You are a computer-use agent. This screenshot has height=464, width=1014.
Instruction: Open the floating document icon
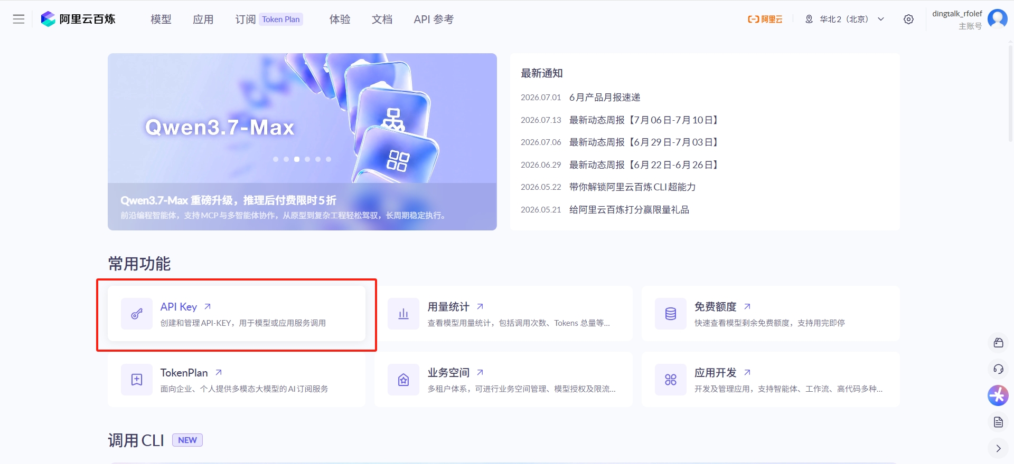click(x=998, y=422)
